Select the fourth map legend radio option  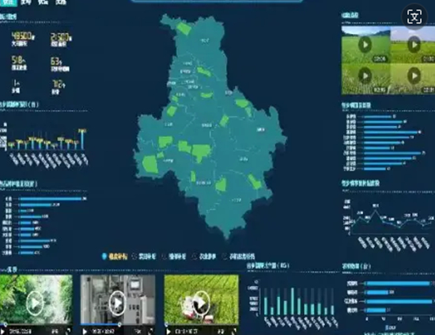195,257
